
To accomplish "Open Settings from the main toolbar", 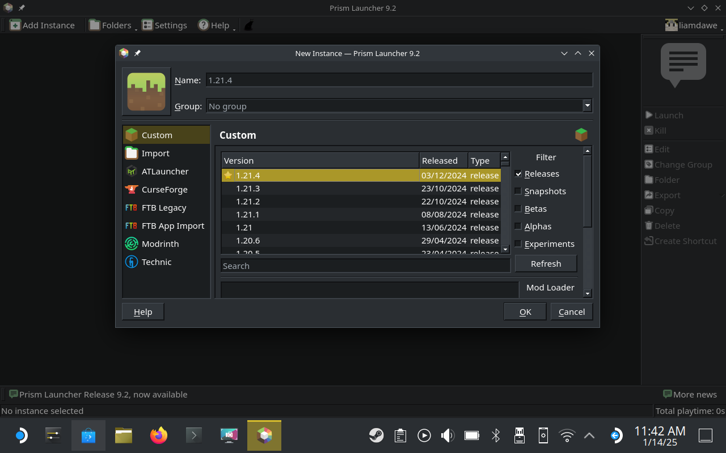I will 164,25.
